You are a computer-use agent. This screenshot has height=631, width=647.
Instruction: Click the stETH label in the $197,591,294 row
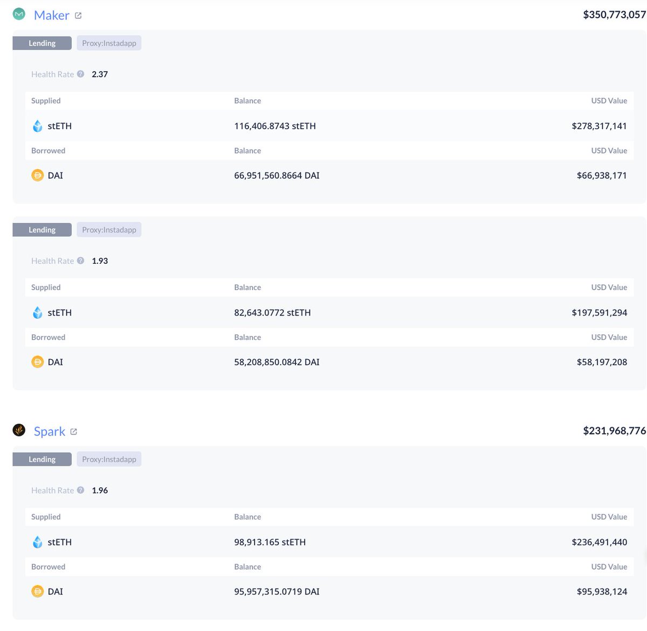click(59, 312)
